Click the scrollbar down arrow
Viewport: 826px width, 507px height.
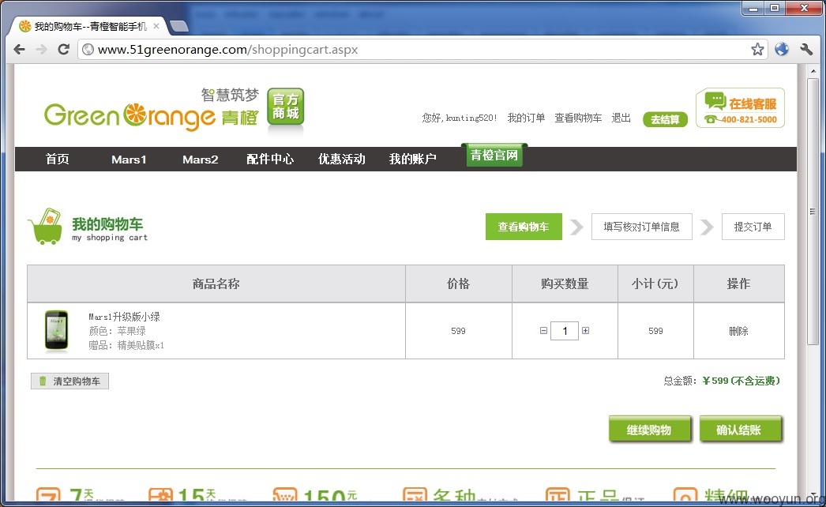click(x=813, y=495)
